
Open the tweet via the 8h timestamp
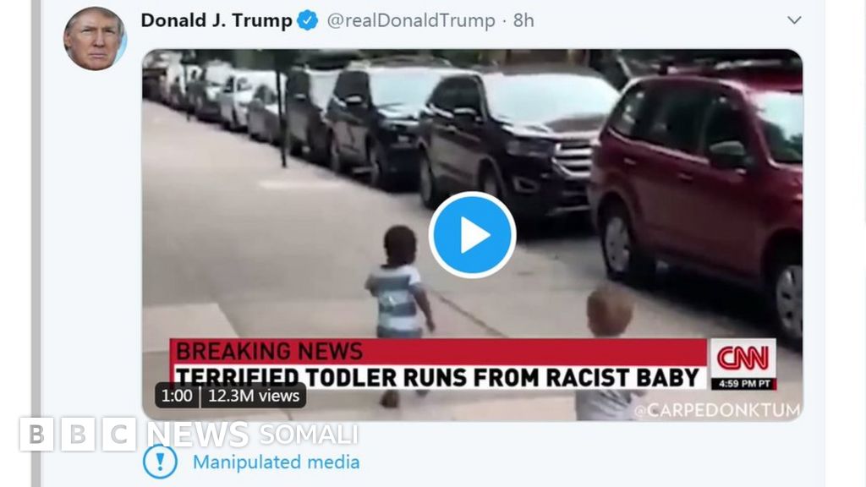point(523,20)
